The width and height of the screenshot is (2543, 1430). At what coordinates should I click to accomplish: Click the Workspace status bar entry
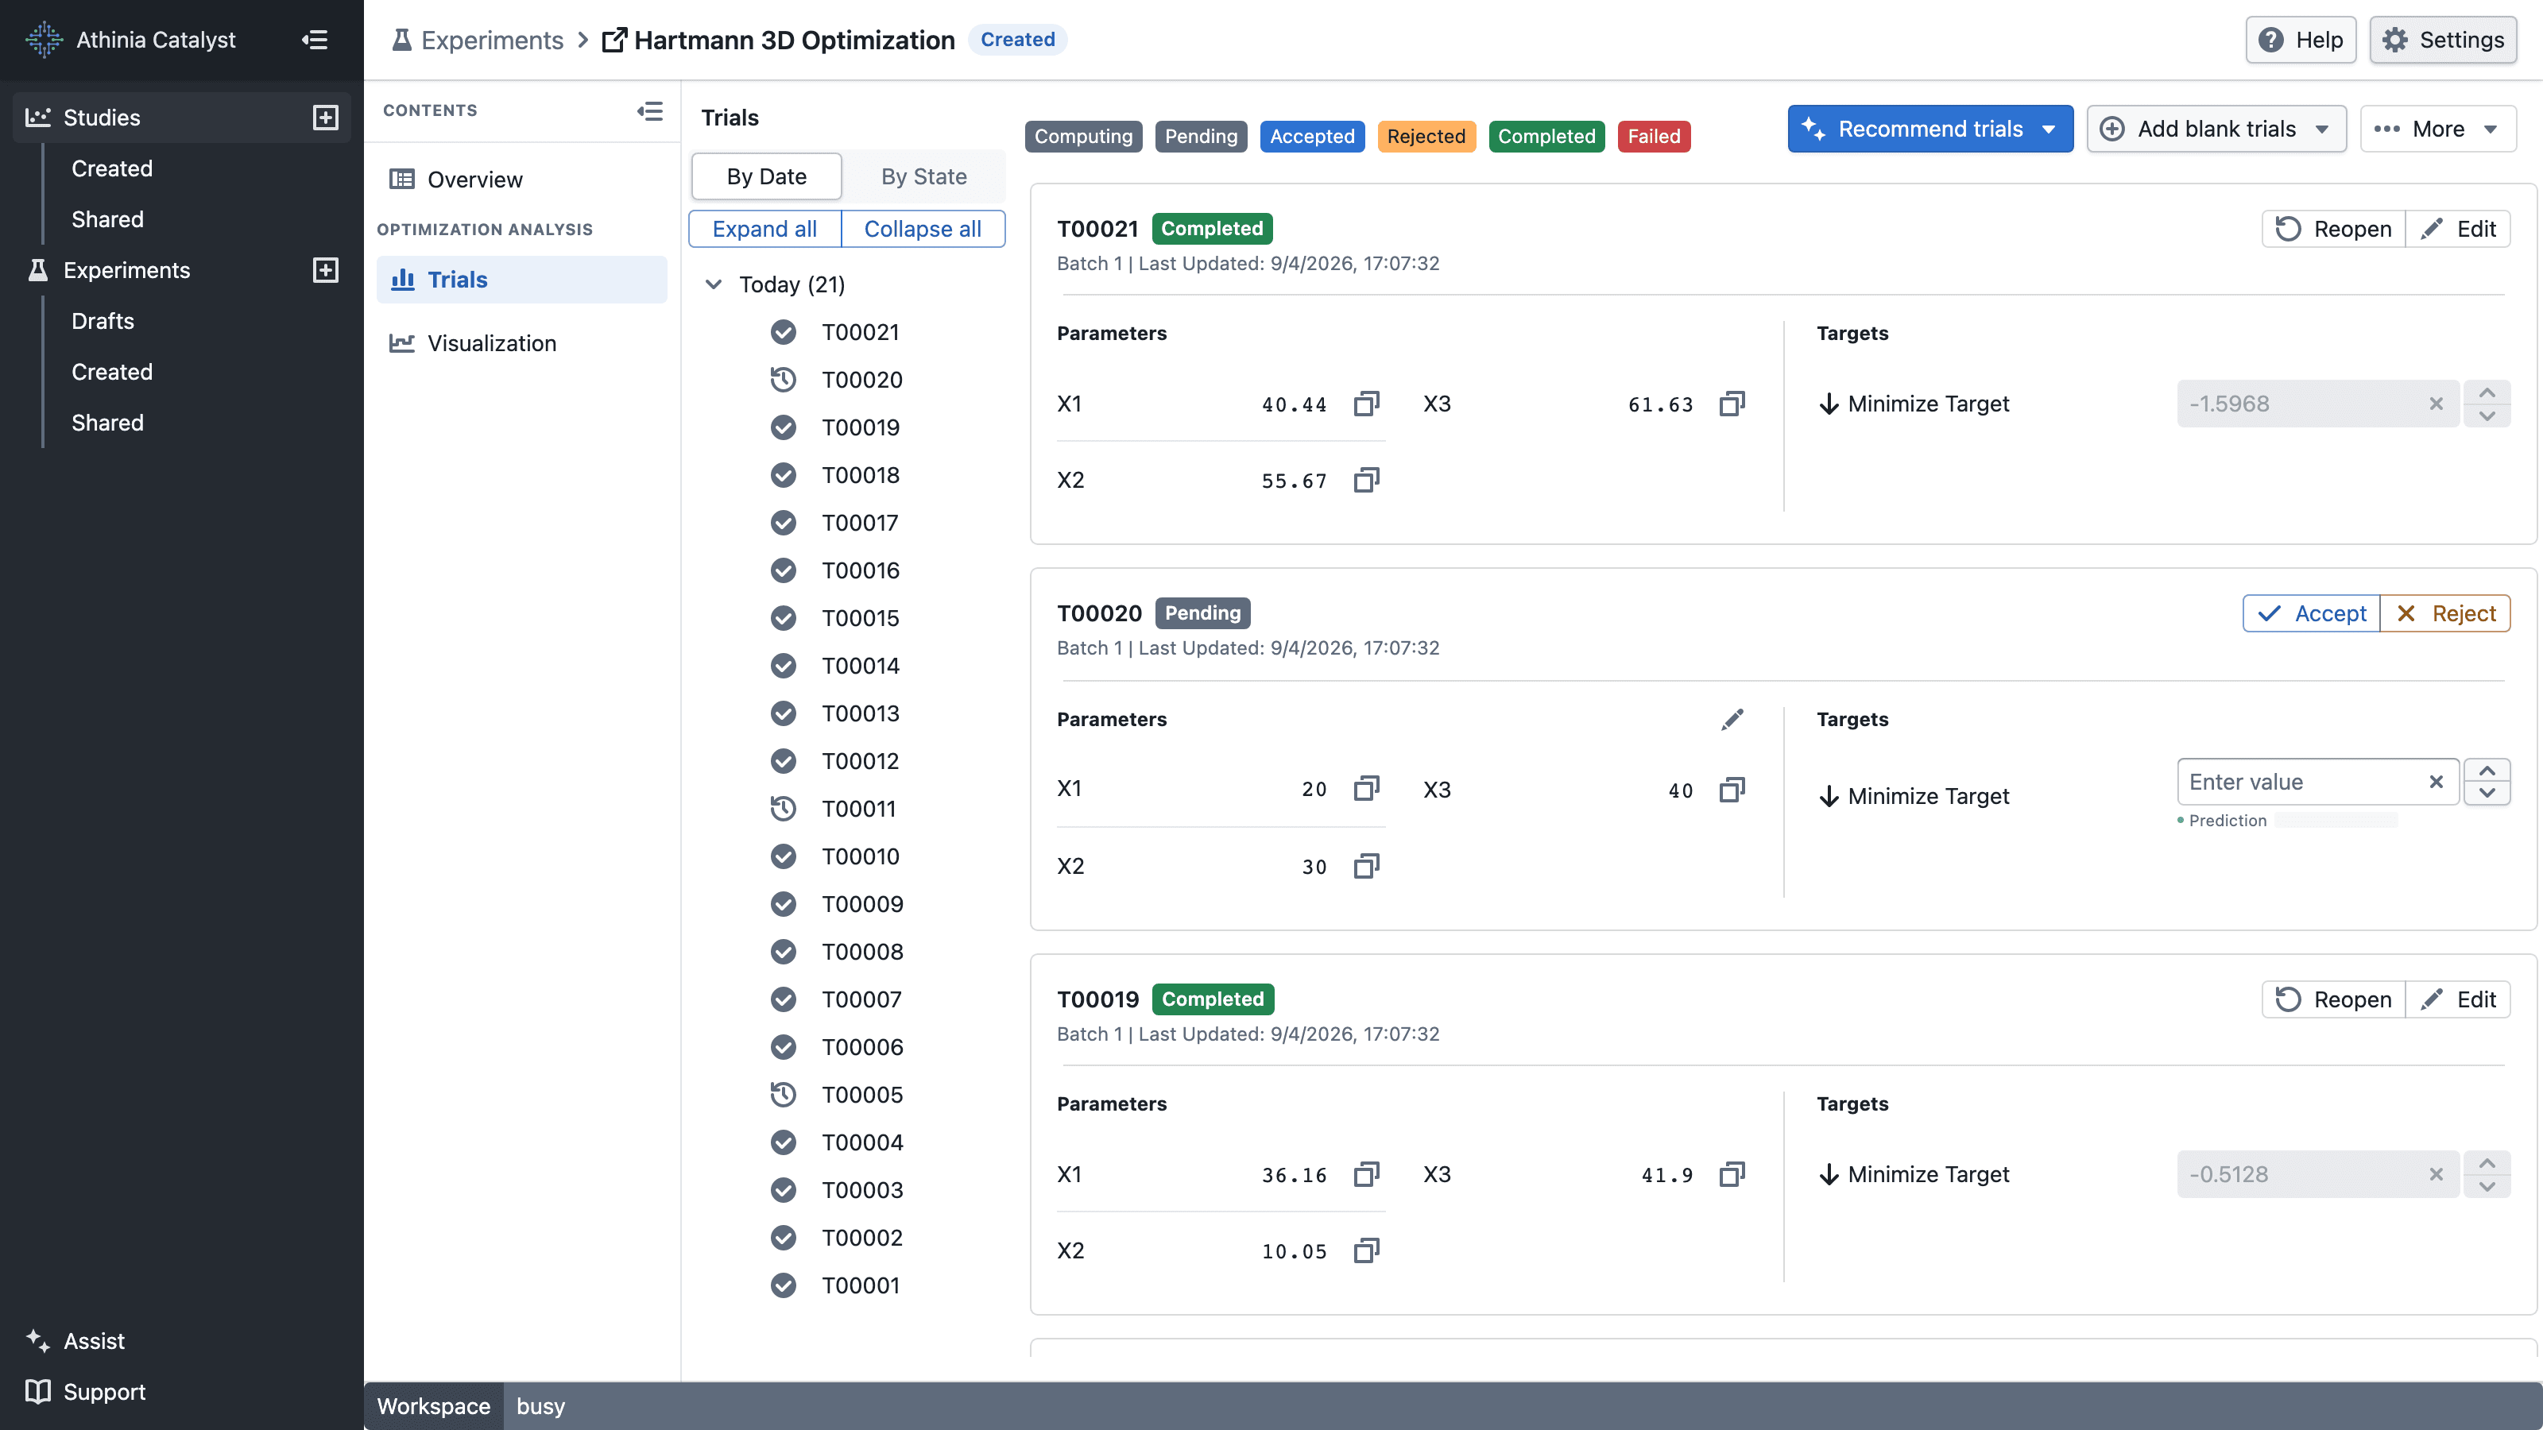pyautogui.click(x=433, y=1406)
